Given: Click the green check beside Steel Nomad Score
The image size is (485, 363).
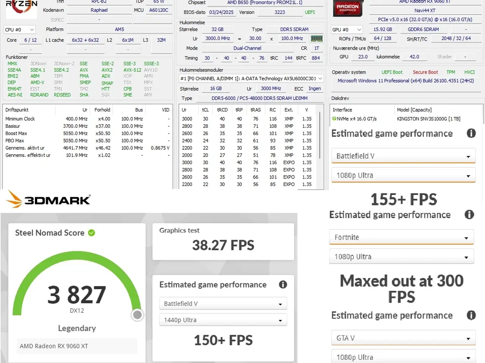Looking at the screenshot, I should coord(92,233).
